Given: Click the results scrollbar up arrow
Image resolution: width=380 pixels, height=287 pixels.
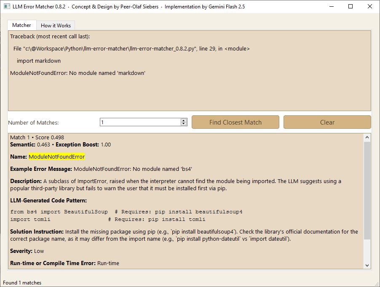Looking at the screenshot, I should (367, 137).
